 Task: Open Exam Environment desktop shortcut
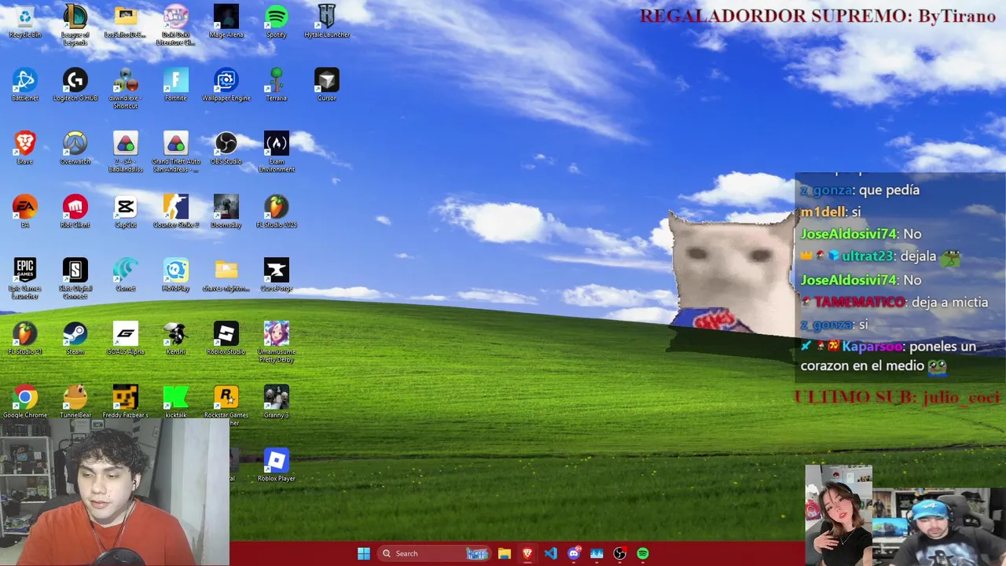click(x=277, y=152)
